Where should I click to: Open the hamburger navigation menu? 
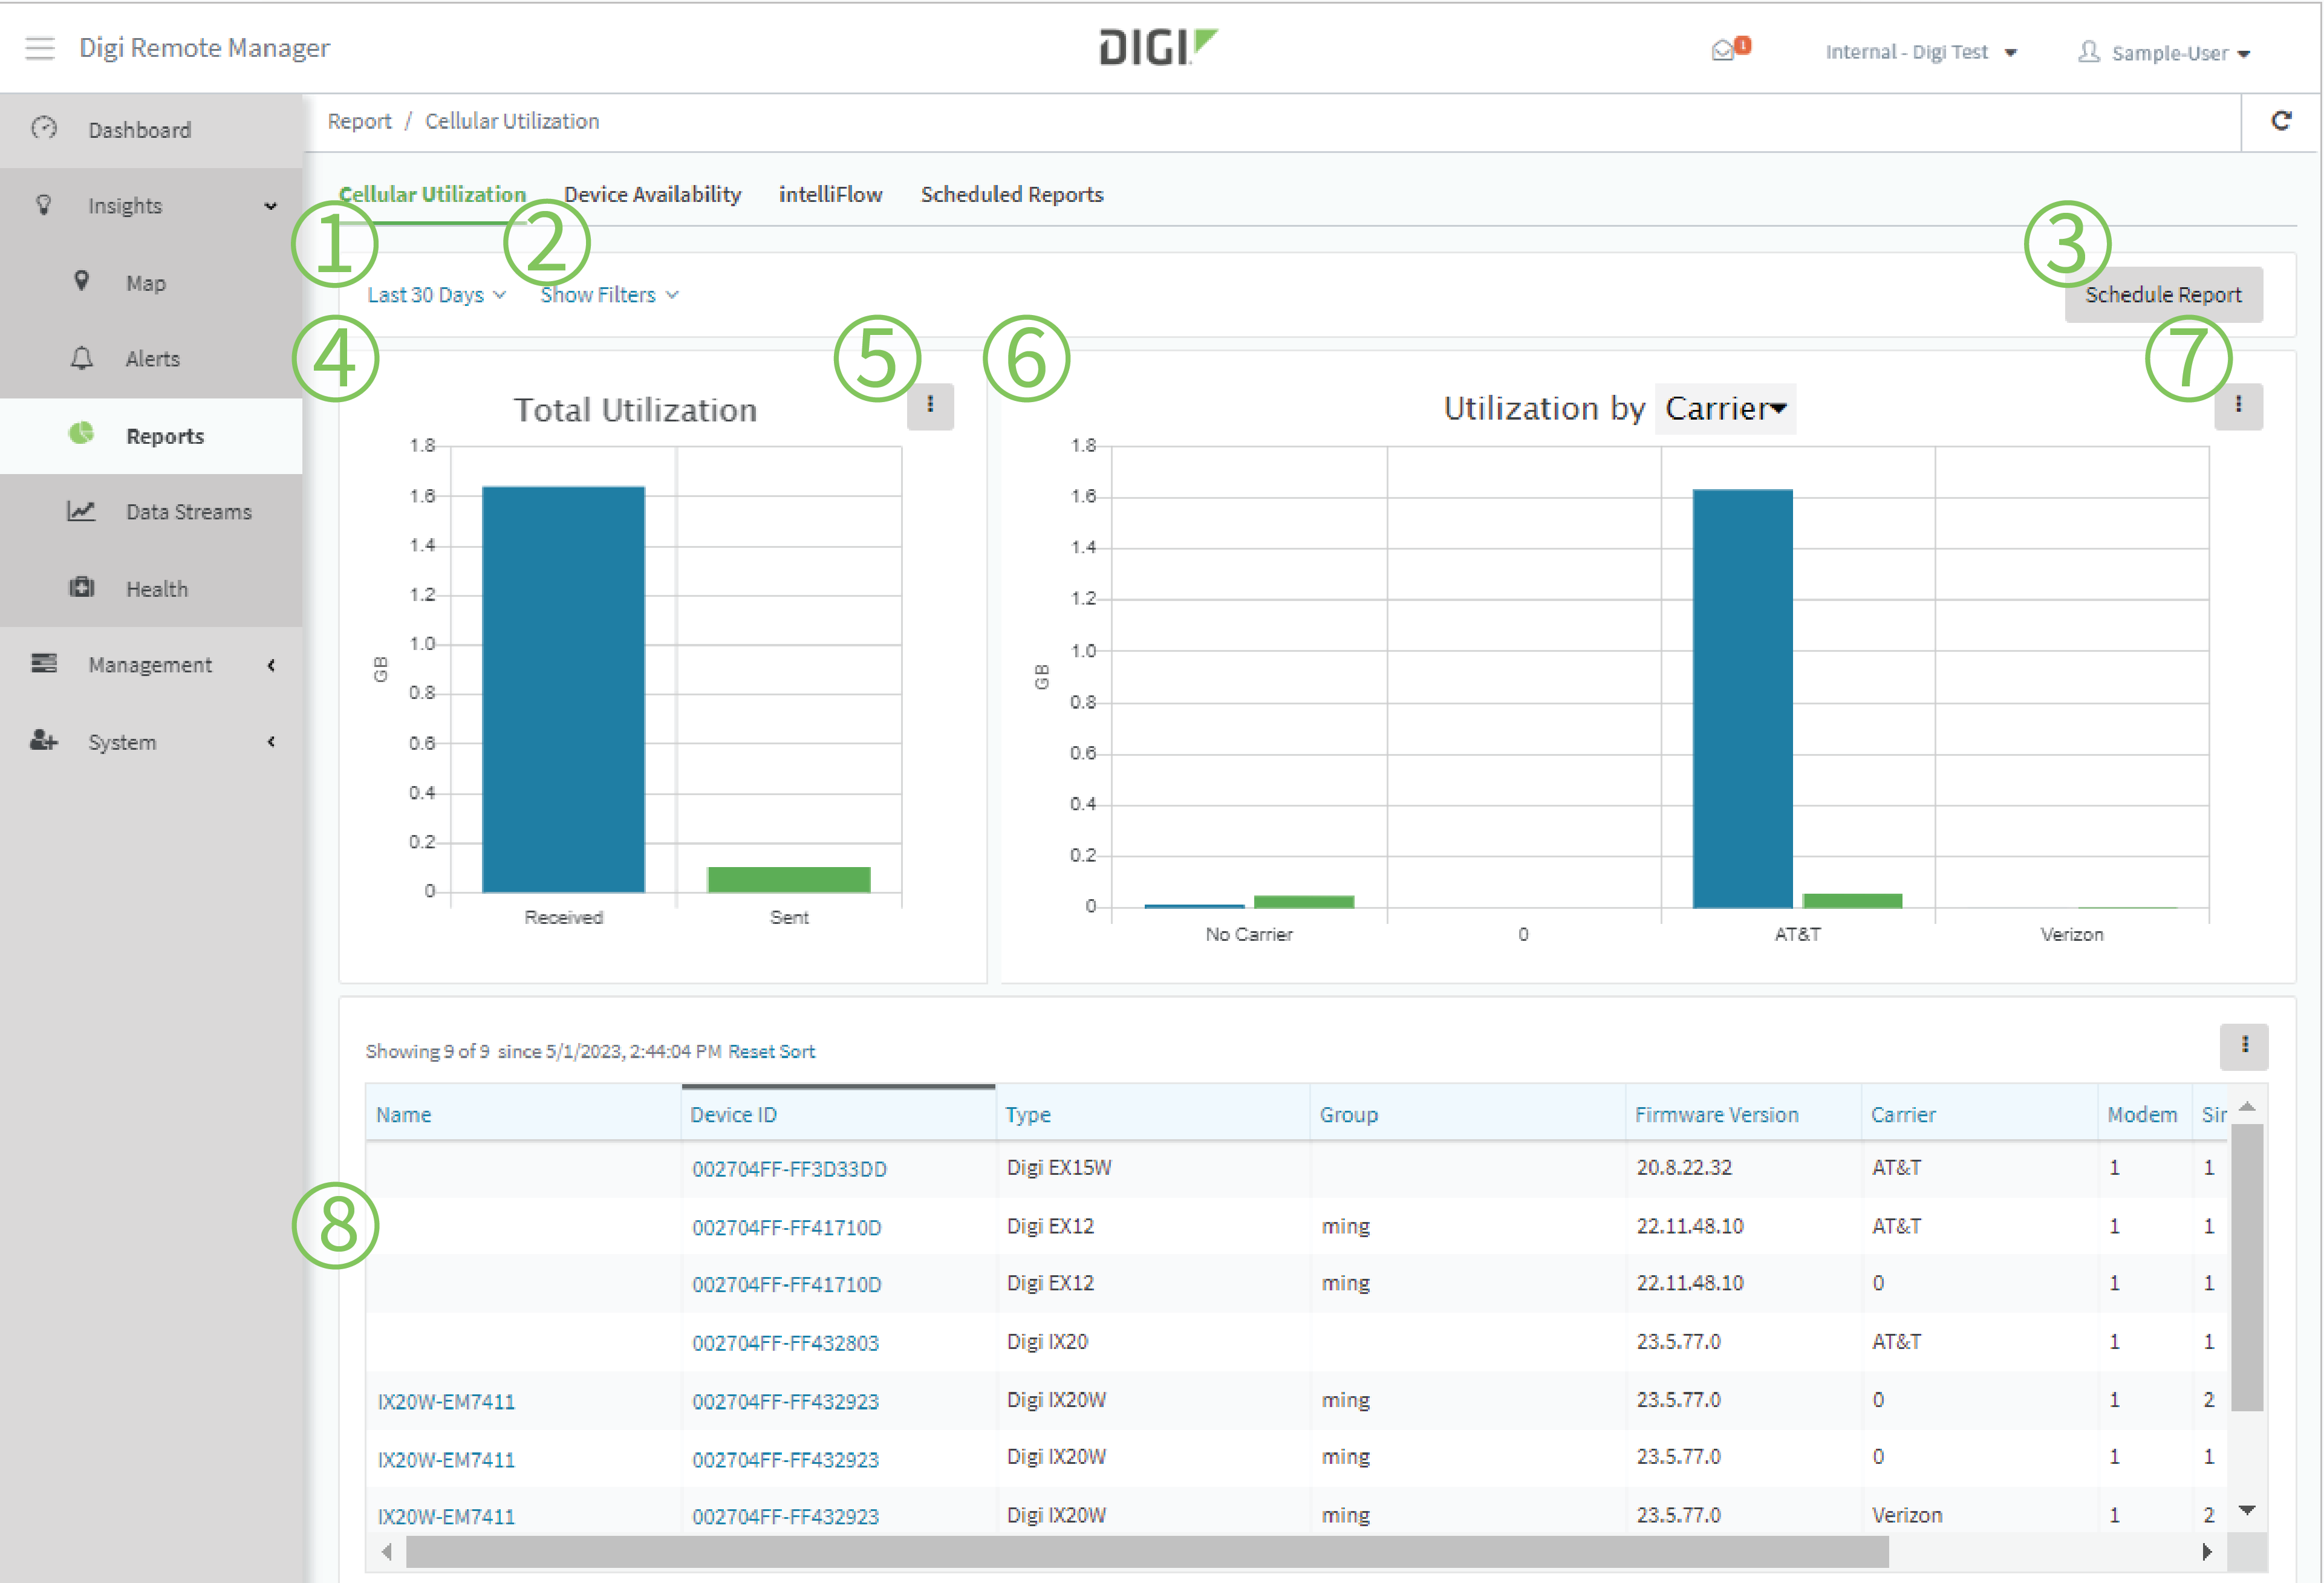click(x=40, y=48)
